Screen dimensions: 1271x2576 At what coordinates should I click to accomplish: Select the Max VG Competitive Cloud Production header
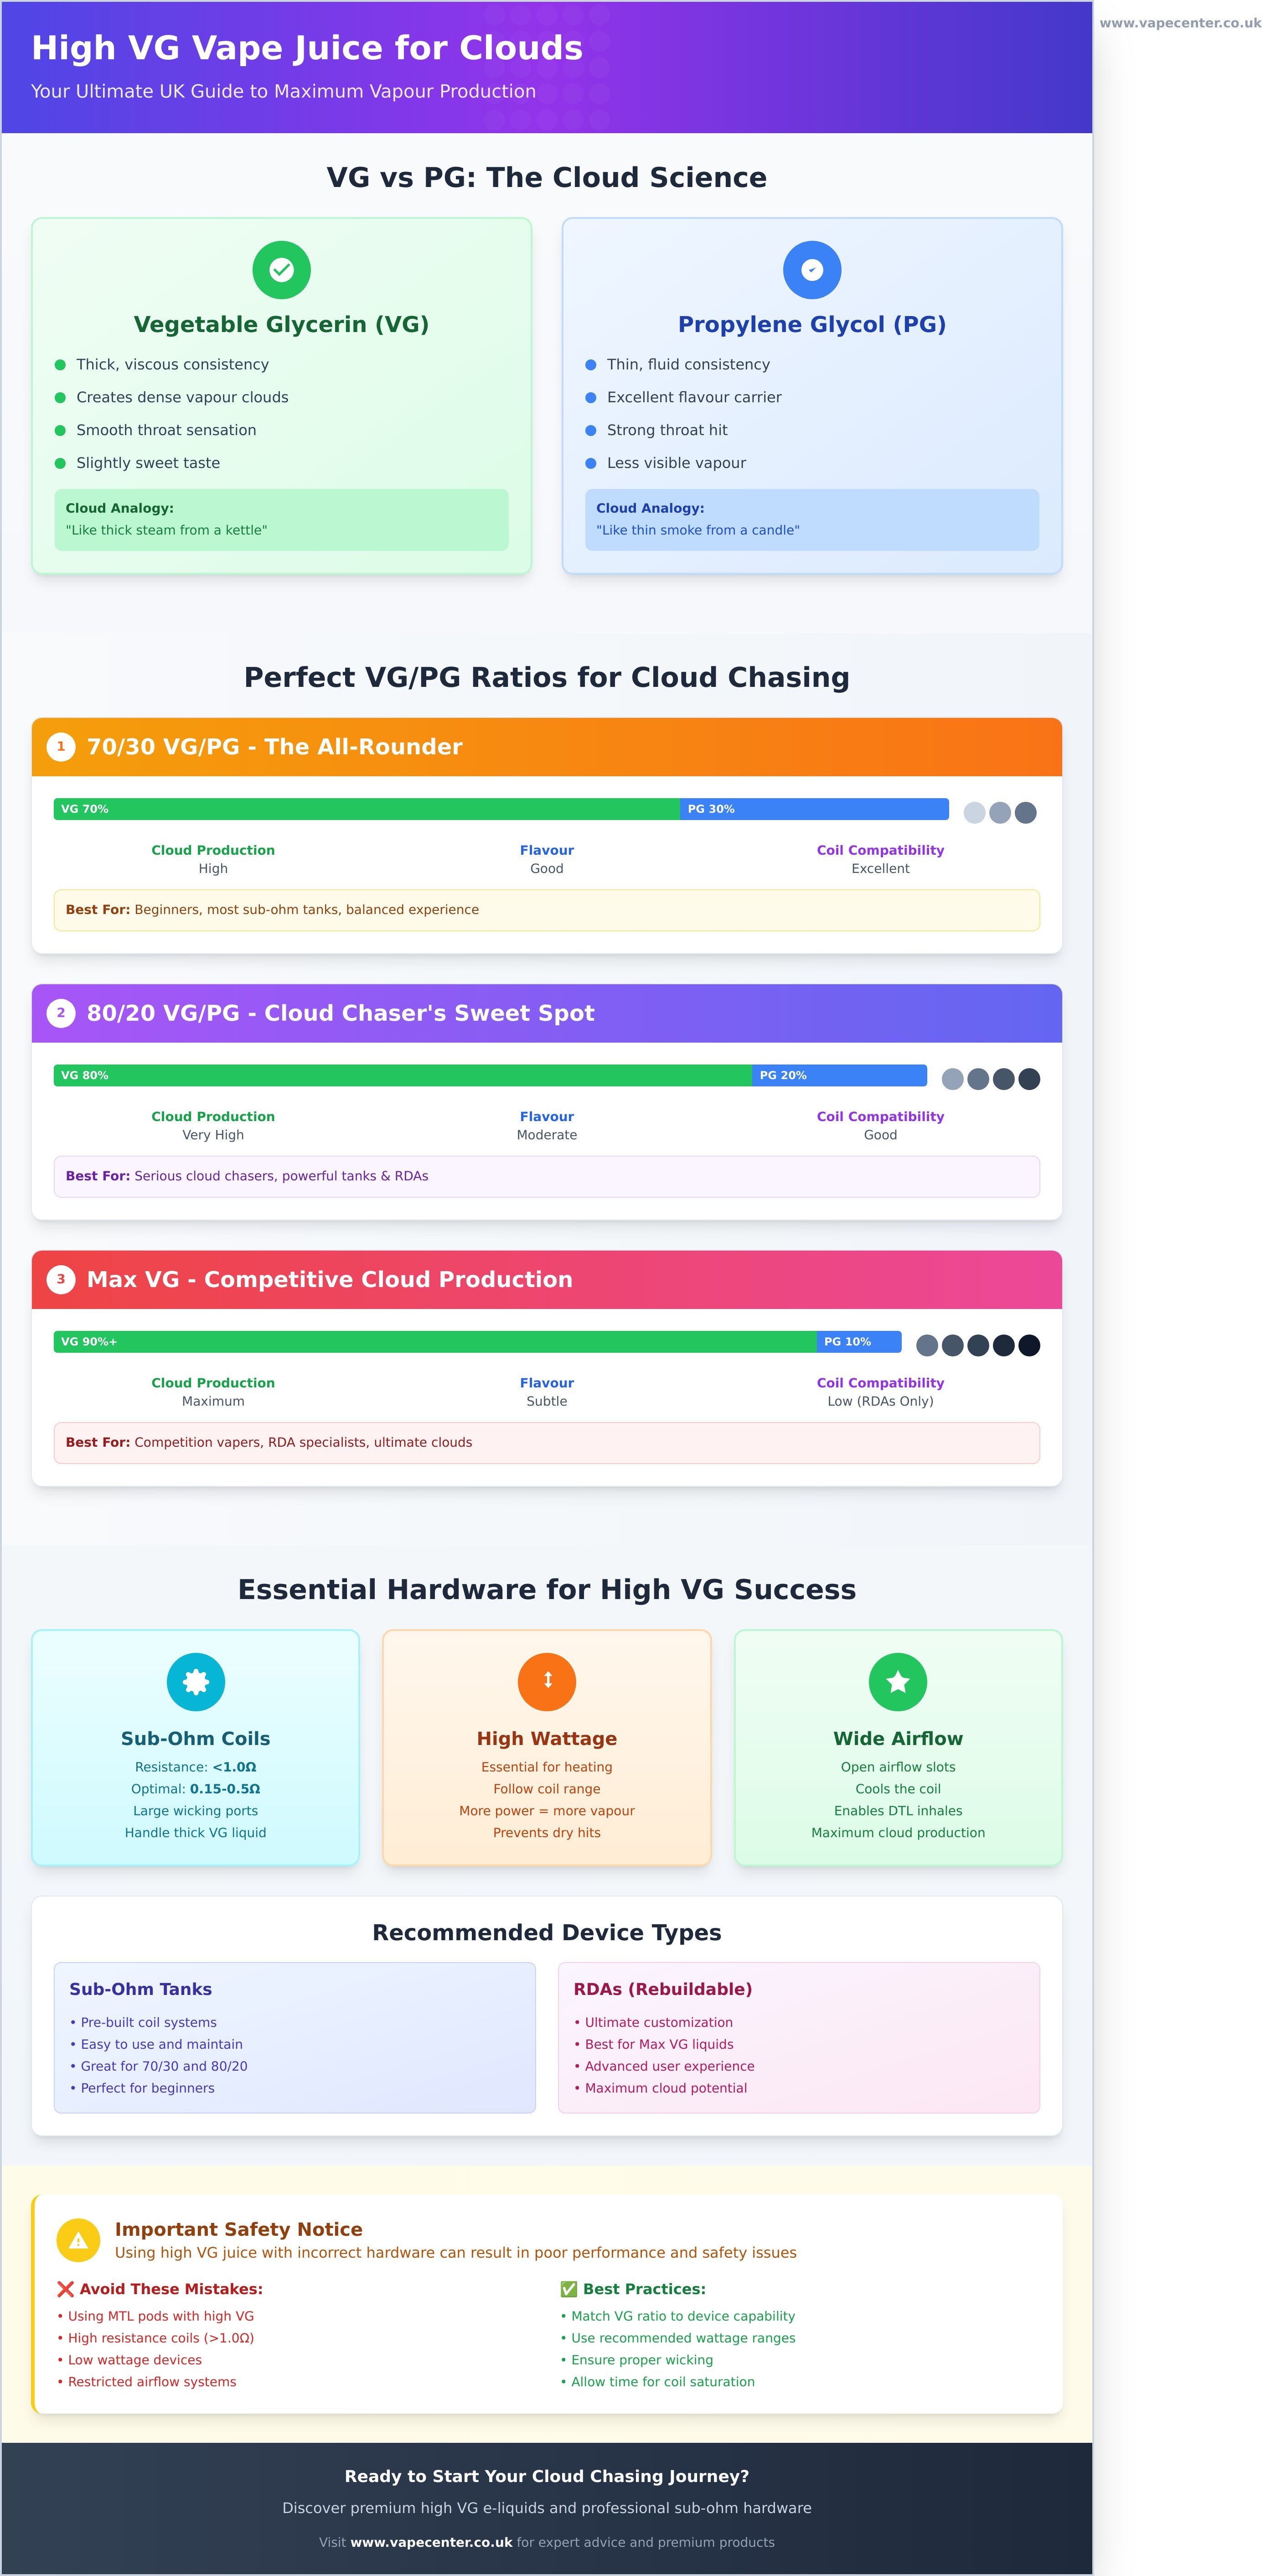pos(547,1280)
